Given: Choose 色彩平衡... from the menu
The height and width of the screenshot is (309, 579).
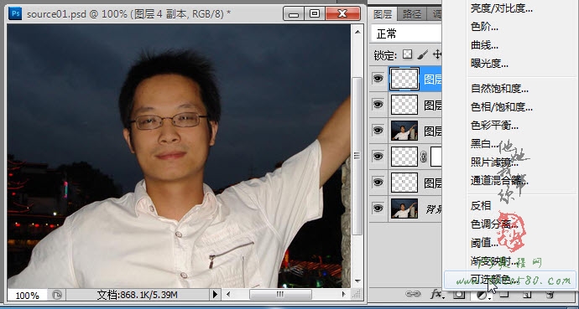Looking at the screenshot, I should [494, 126].
